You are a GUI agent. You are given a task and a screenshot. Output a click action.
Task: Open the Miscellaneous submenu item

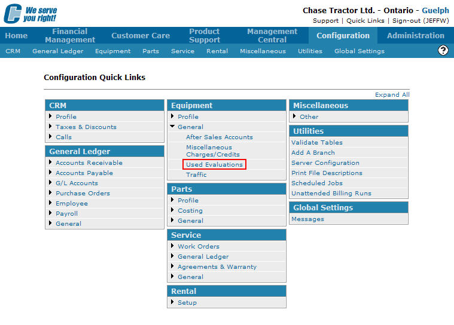[263, 51]
